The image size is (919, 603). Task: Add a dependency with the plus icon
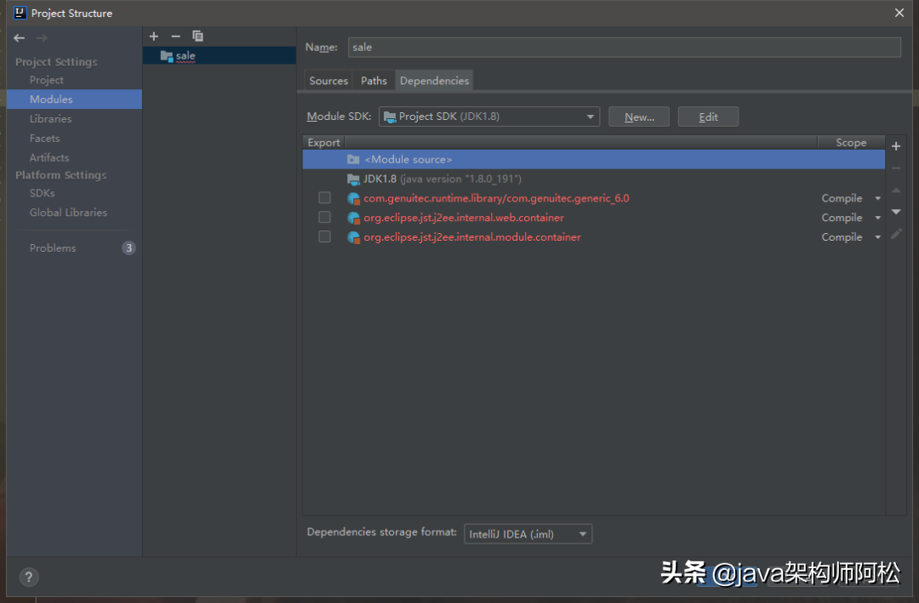pyautogui.click(x=896, y=146)
